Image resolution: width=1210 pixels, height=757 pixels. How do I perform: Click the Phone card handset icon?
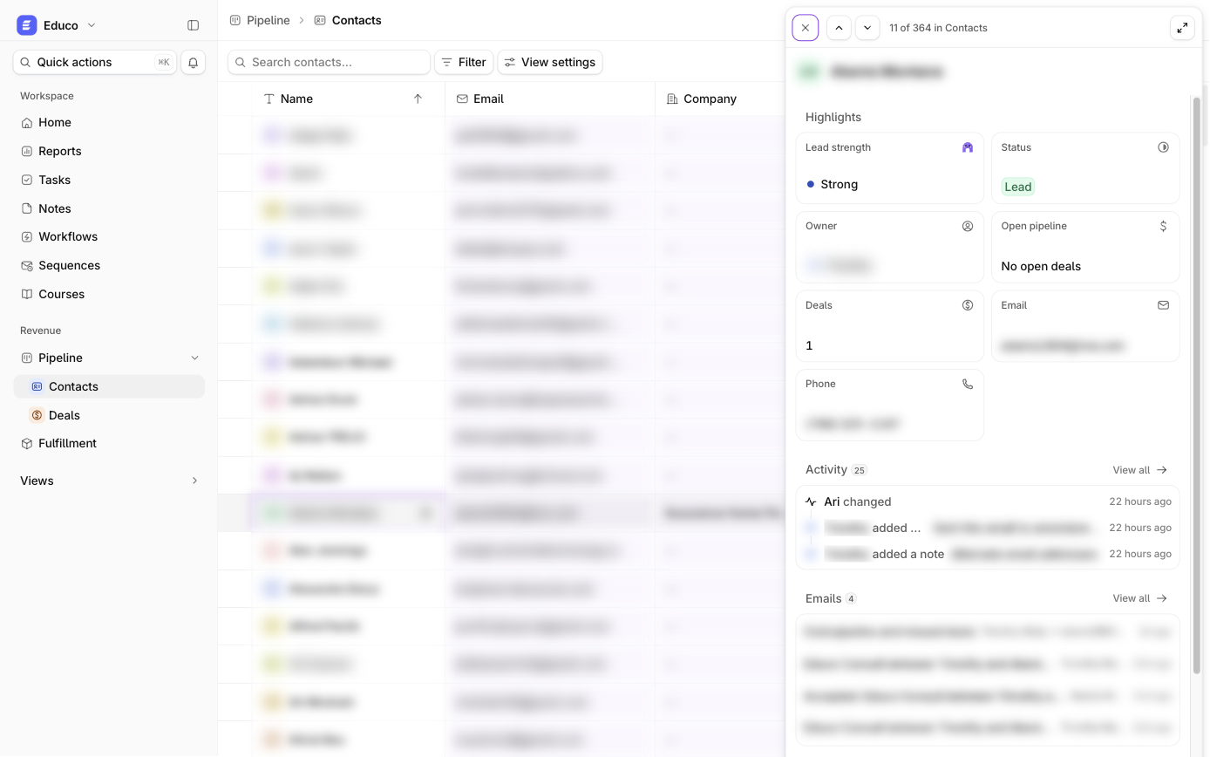(x=968, y=384)
